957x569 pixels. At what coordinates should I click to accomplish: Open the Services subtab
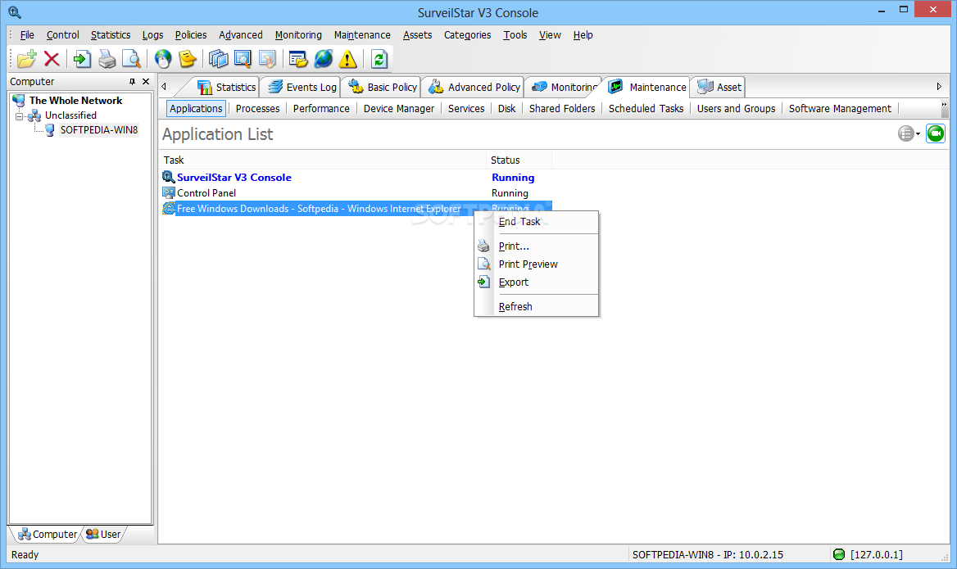click(x=465, y=109)
